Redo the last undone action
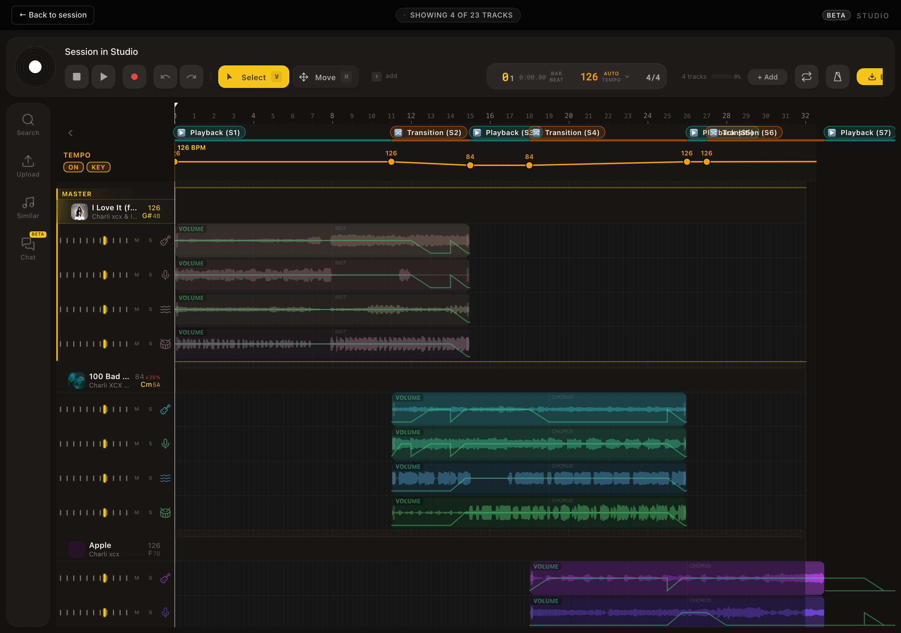This screenshot has width=901, height=633. 191,76
